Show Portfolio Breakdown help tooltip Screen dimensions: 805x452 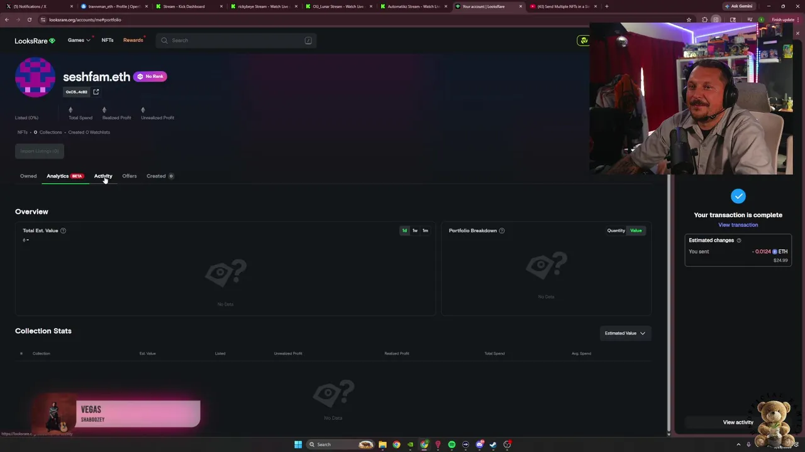coord(502,230)
